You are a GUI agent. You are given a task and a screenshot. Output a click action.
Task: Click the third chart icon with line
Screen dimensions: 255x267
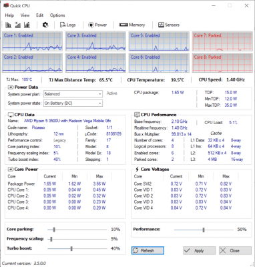(x=27, y=25)
